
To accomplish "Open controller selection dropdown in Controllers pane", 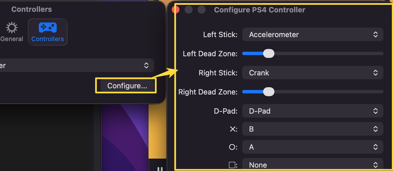I will (x=77, y=66).
